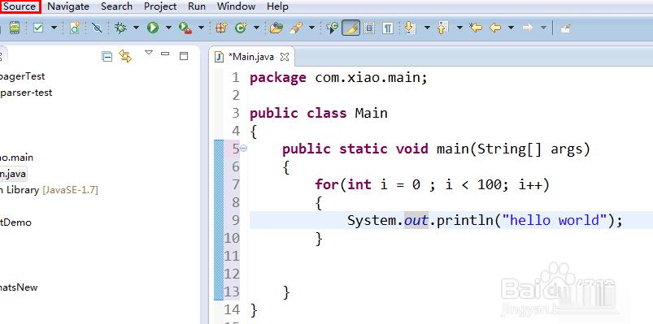Click the Debug bug icon
This screenshot has height=324, width=653.
click(x=121, y=28)
